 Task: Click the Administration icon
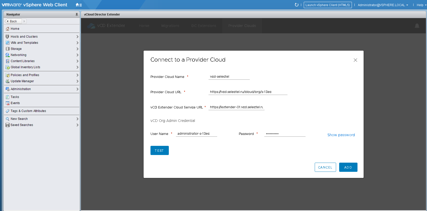coord(8,89)
